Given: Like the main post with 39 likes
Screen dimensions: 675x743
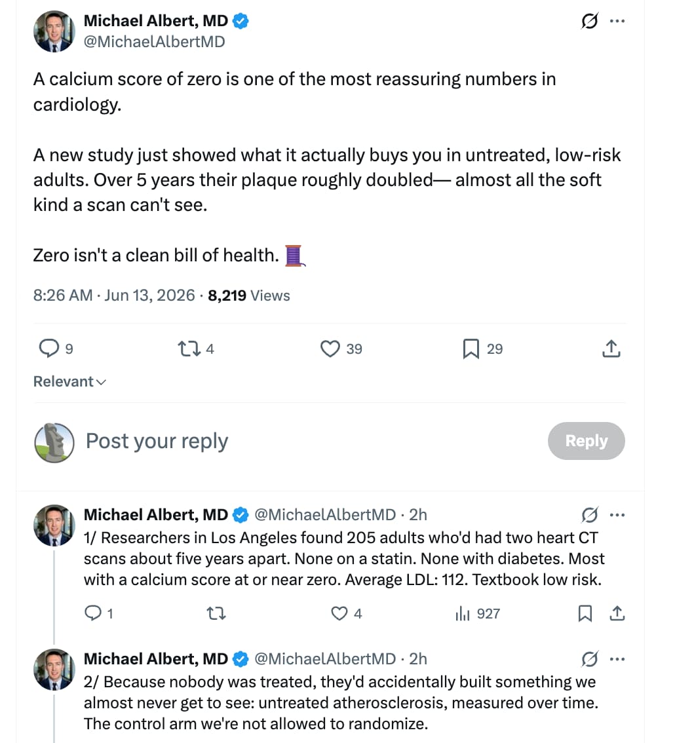Looking at the screenshot, I should [x=330, y=349].
